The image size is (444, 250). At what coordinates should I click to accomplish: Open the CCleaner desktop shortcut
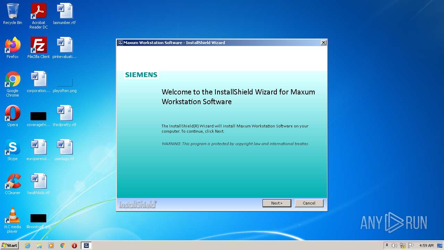12,184
